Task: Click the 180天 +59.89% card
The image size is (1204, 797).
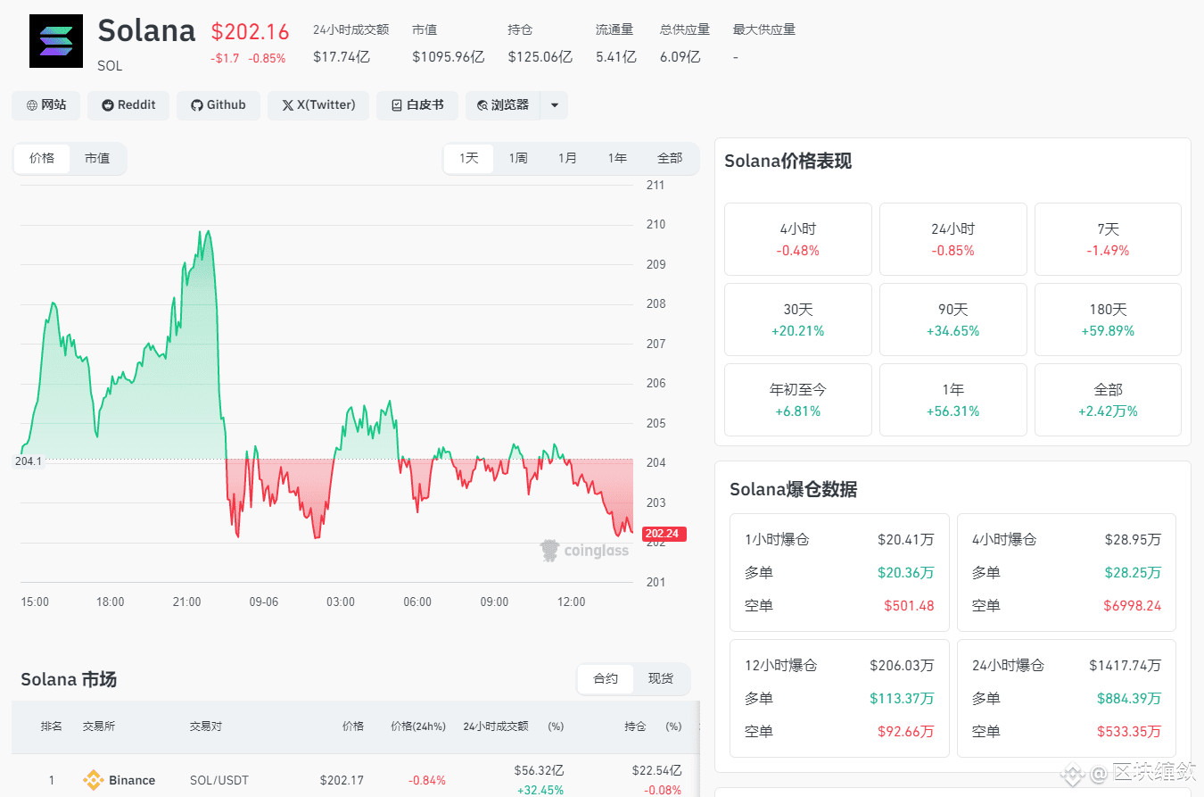Action: coord(1108,320)
